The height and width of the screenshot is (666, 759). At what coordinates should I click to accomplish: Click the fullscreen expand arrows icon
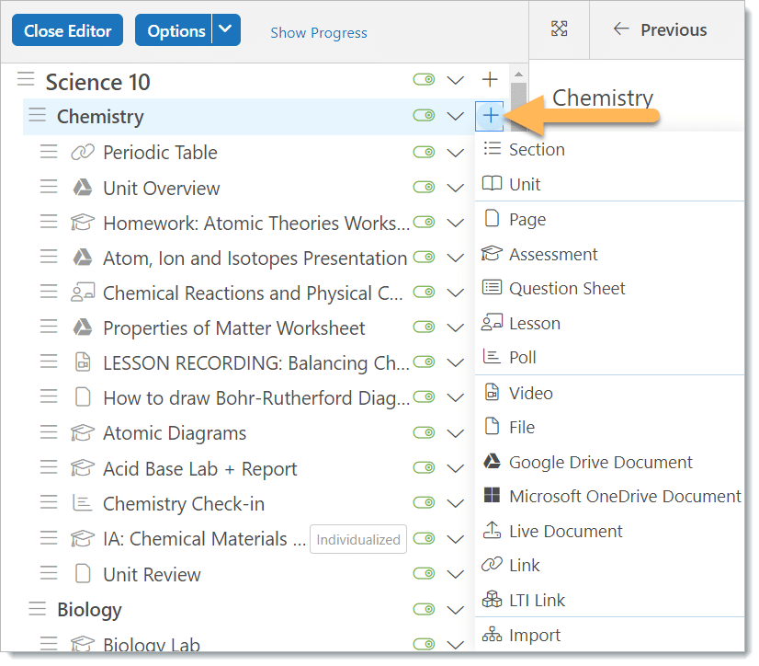[559, 29]
